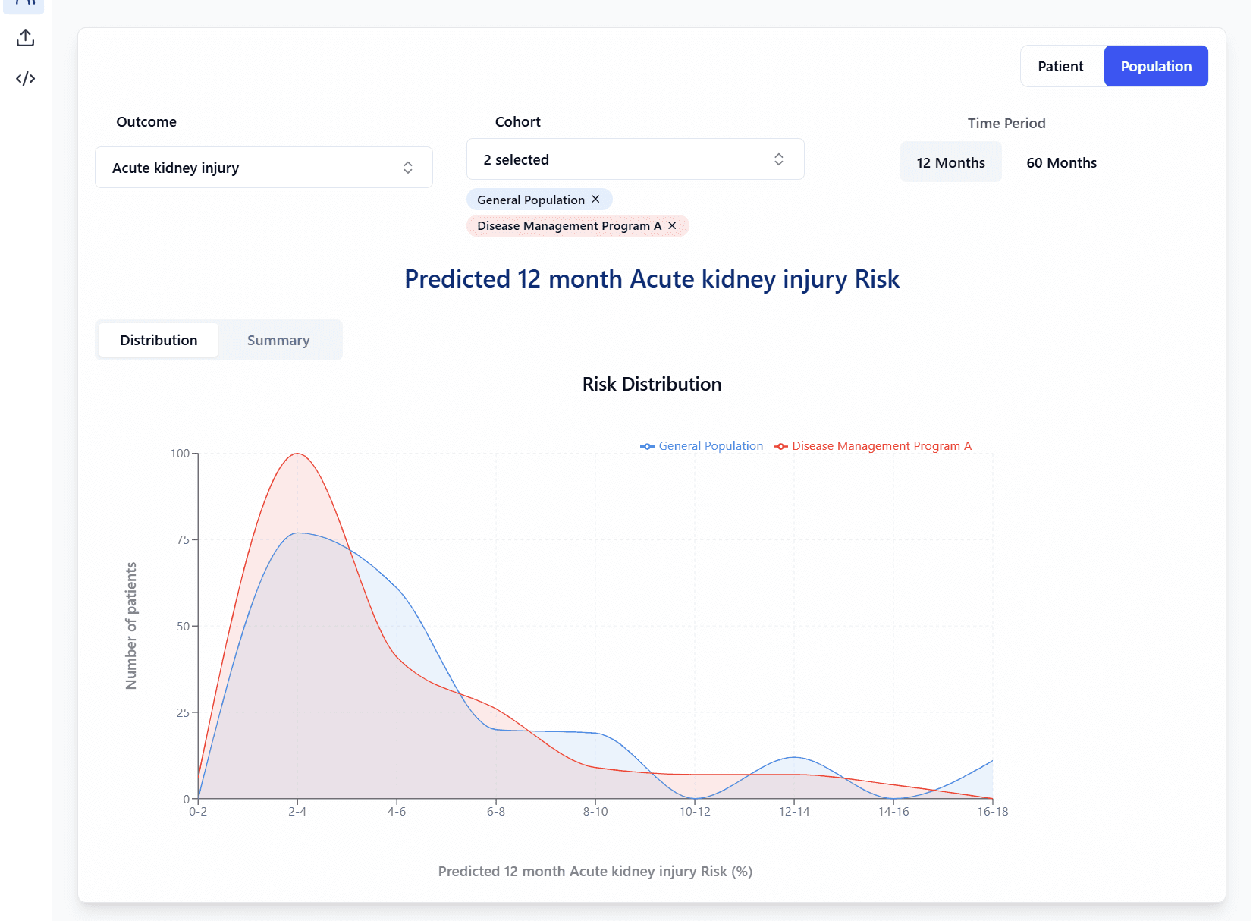Open the Cohort dropdown showing 2 selected
This screenshot has width=1253, height=921.
(x=635, y=159)
